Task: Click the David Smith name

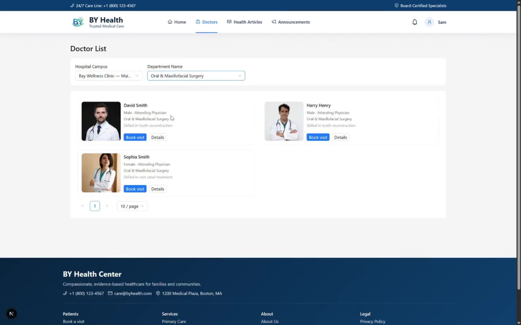Action: (135, 105)
